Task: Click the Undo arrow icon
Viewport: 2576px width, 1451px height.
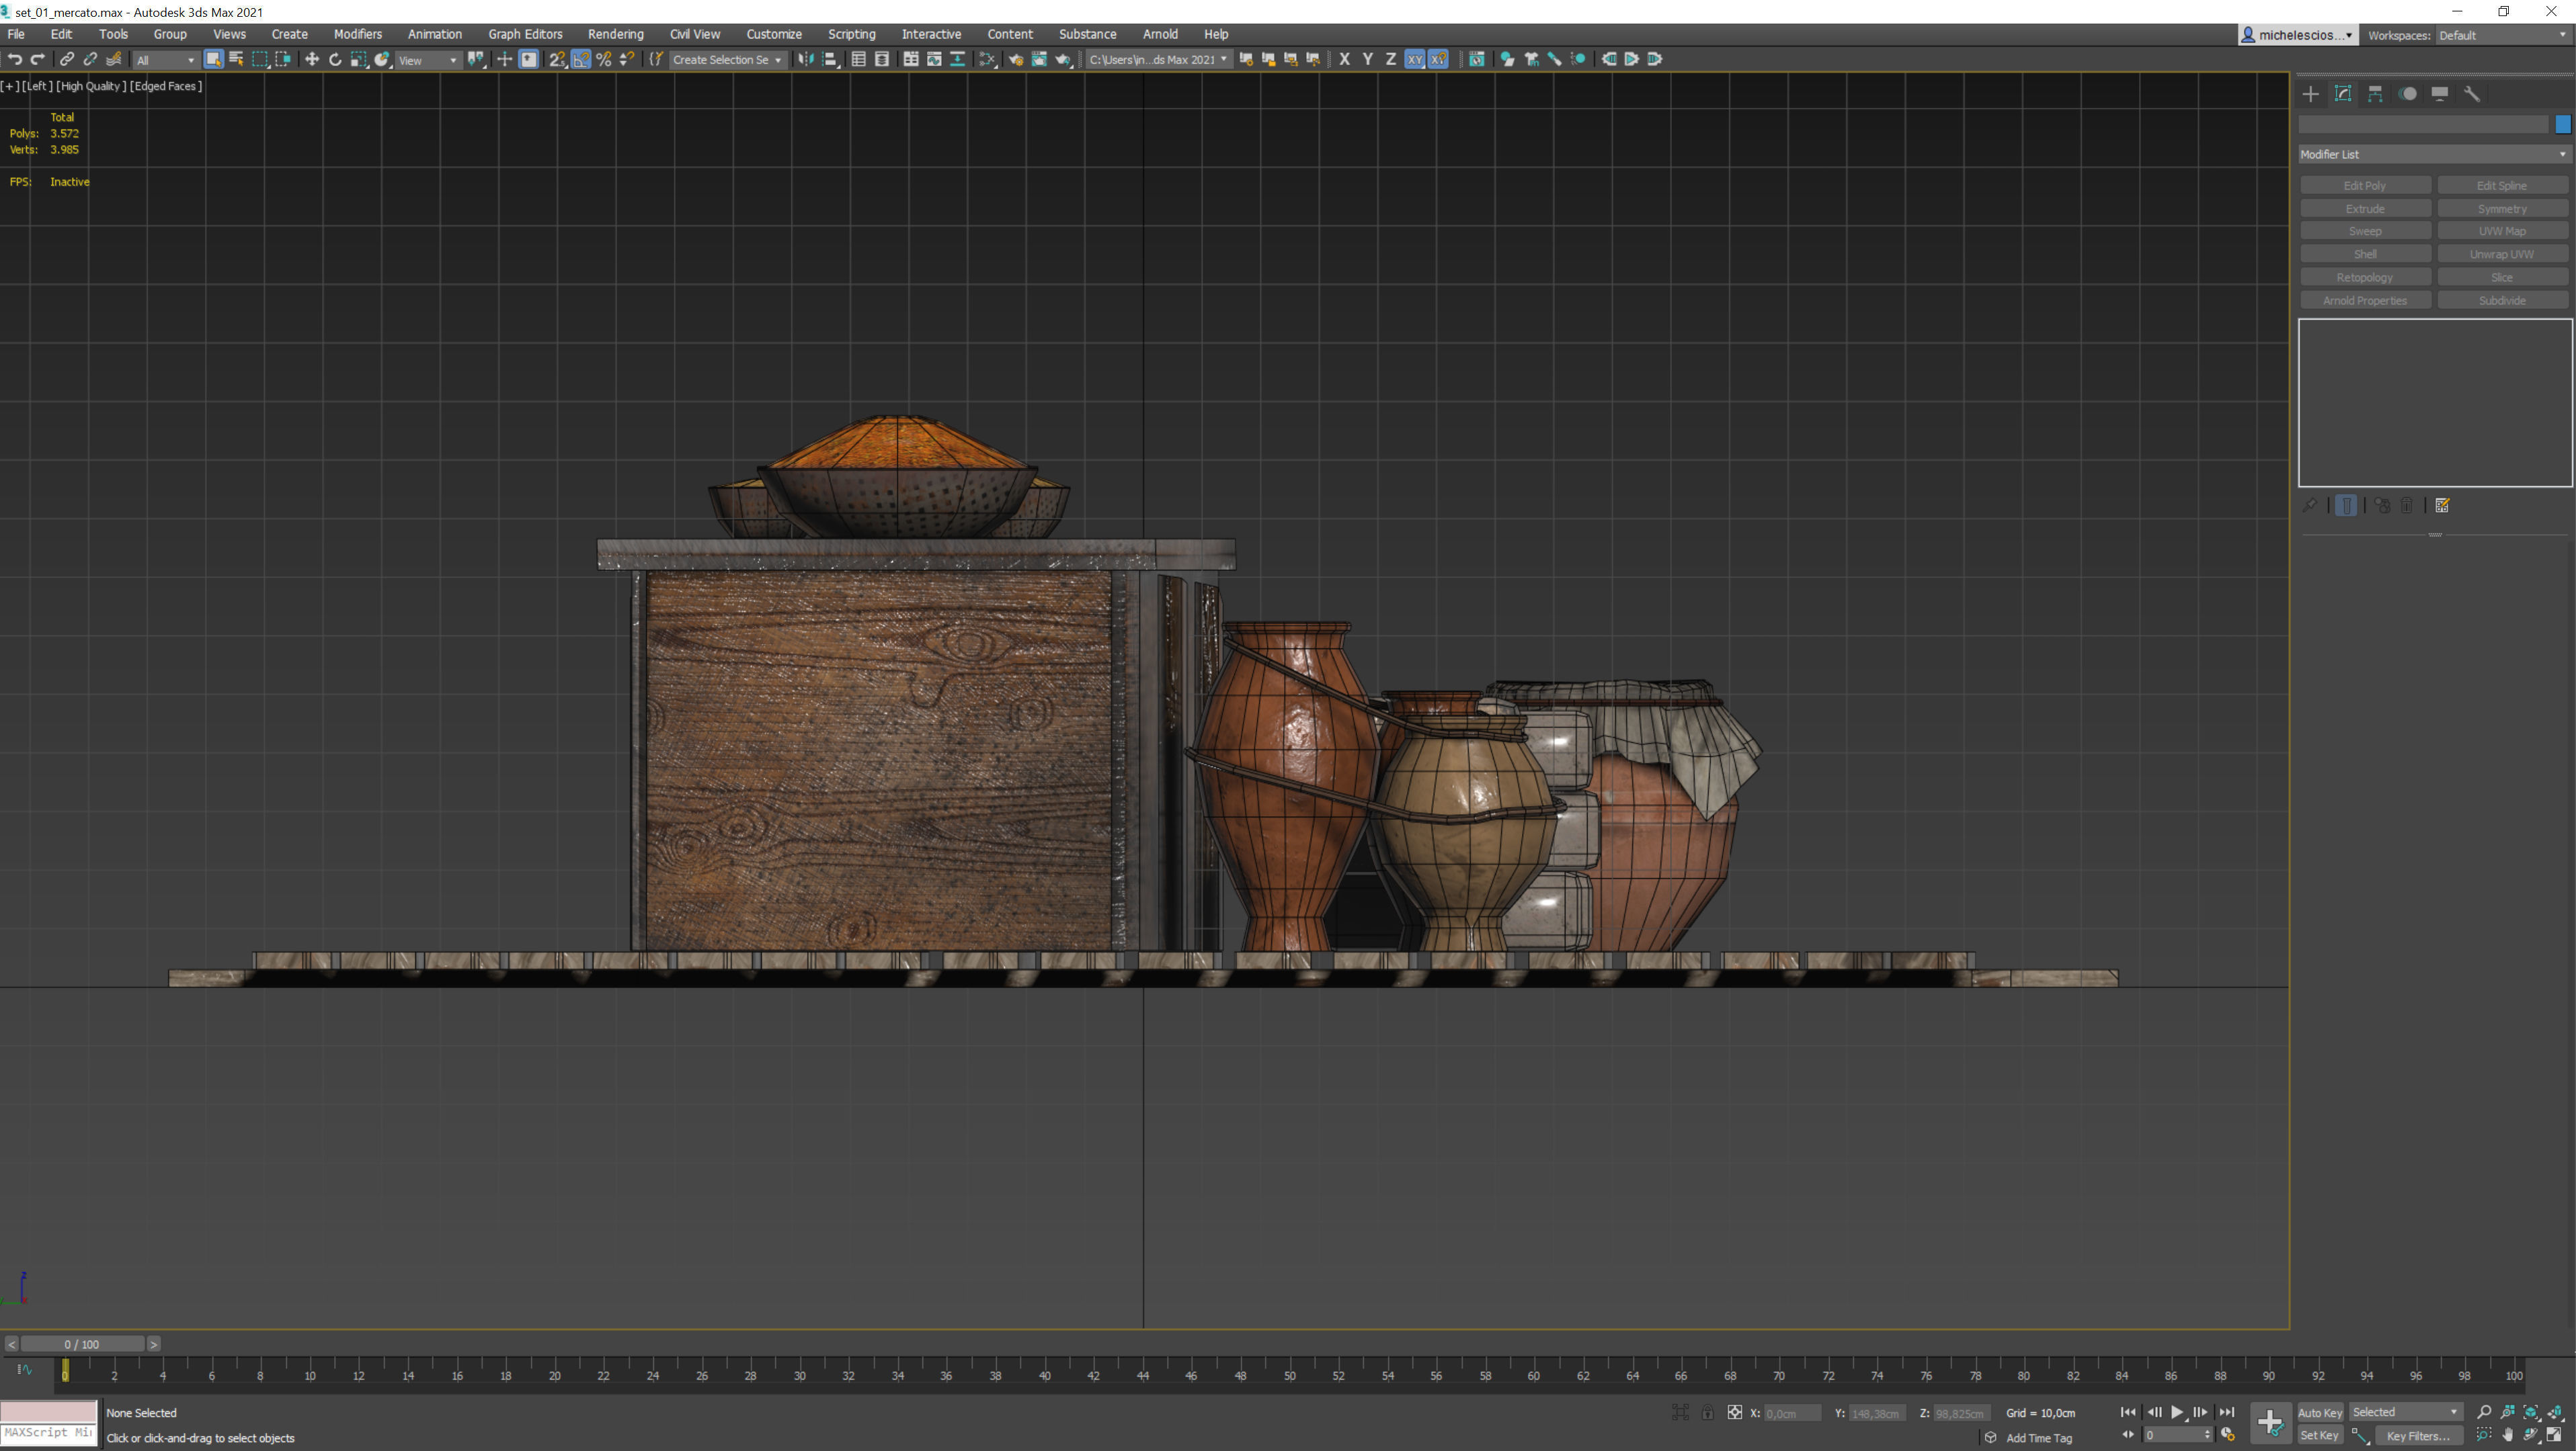Action: (x=14, y=59)
